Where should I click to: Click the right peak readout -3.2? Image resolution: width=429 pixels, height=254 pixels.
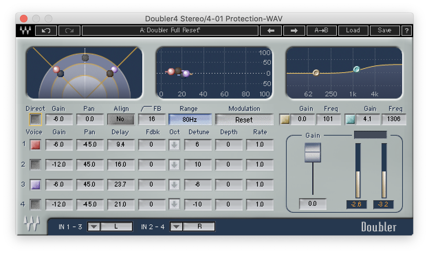click(383, 204)
